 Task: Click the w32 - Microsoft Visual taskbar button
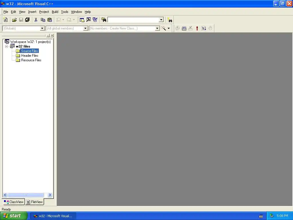tap(53, 216)
